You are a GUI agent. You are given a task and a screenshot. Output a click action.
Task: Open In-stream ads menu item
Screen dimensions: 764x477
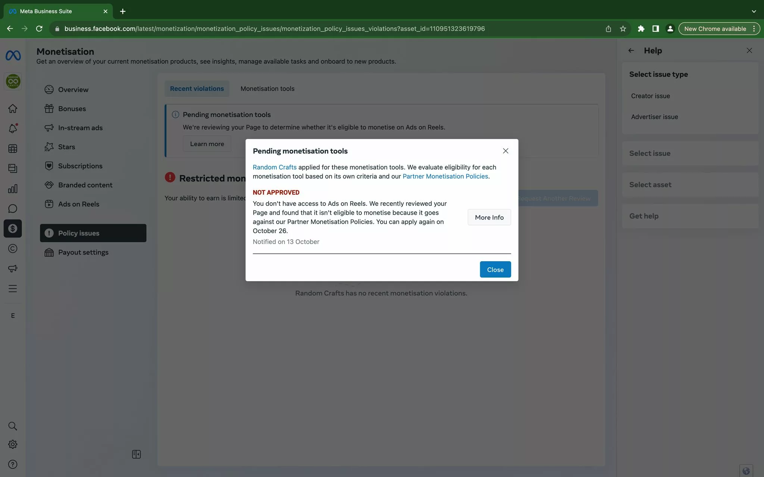pos(93,127)
